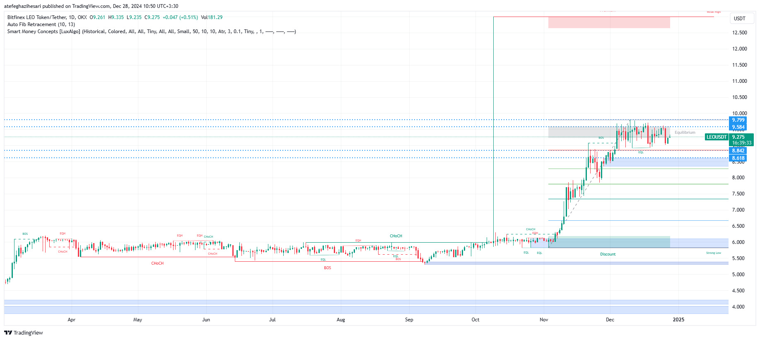
Task: Click the Equilibrium zone label
Action: click(685, 133)
